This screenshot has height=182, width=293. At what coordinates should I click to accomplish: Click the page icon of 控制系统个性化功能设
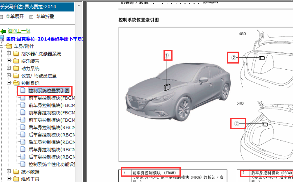[x=23, y=164]
